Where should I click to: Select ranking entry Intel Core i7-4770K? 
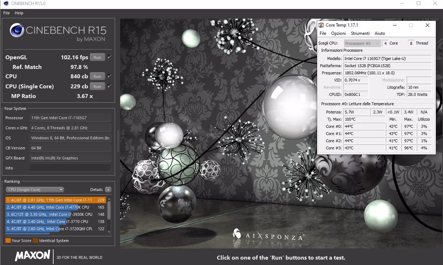pyautogui.click(x=55, y=207)
